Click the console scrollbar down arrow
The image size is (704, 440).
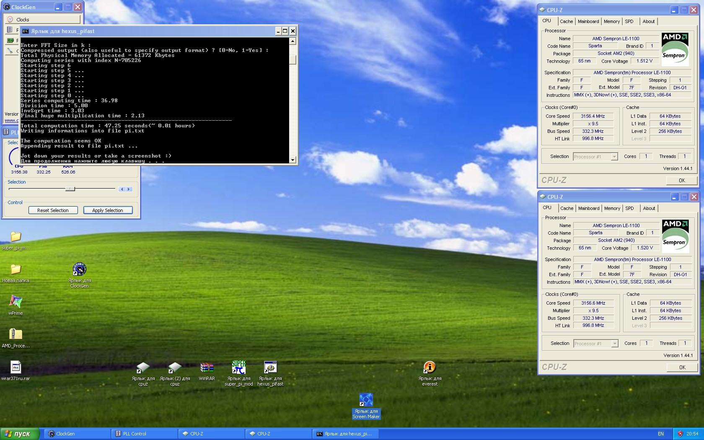292,160
